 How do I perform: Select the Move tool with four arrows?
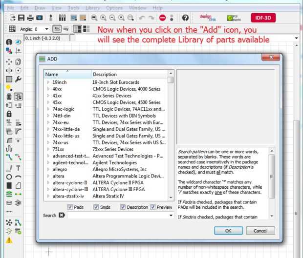point(9,62)
